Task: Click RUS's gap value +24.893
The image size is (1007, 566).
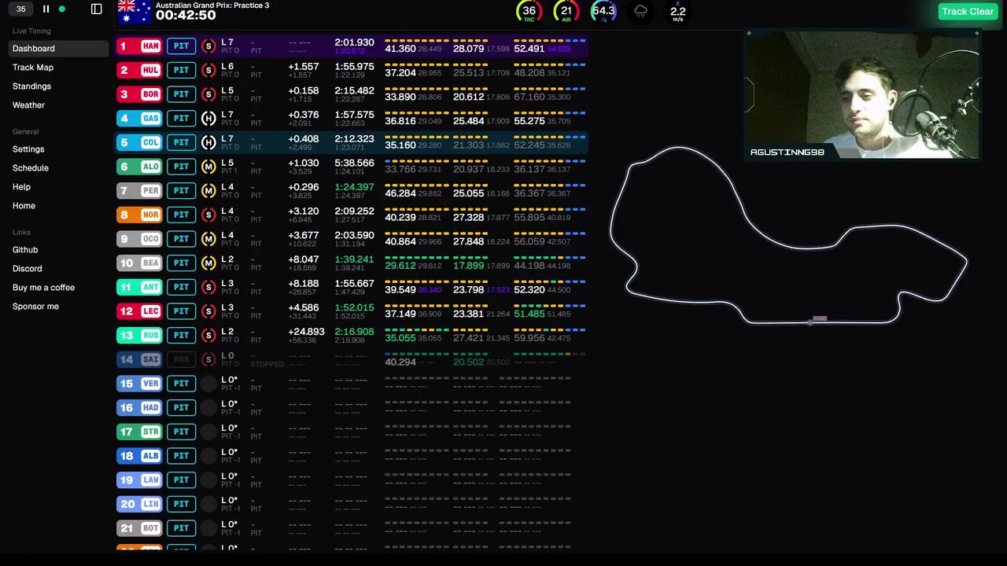Action: pyautogui.click(x=306, y=332)
